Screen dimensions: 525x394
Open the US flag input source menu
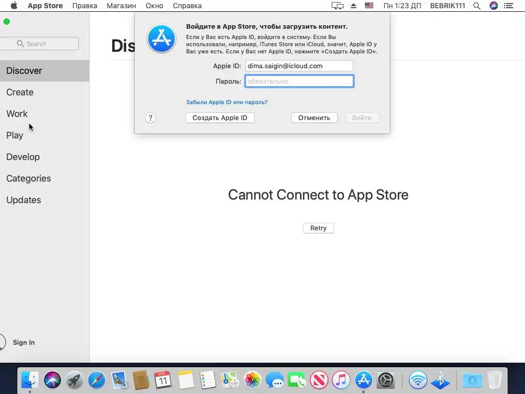(369, 6)
